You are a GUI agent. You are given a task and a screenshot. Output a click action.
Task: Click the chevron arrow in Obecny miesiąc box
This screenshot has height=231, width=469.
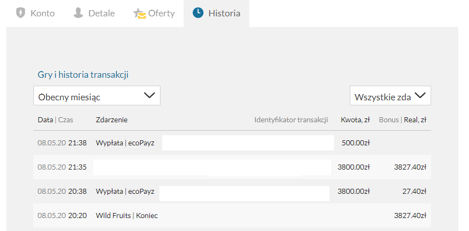(149, 95)
